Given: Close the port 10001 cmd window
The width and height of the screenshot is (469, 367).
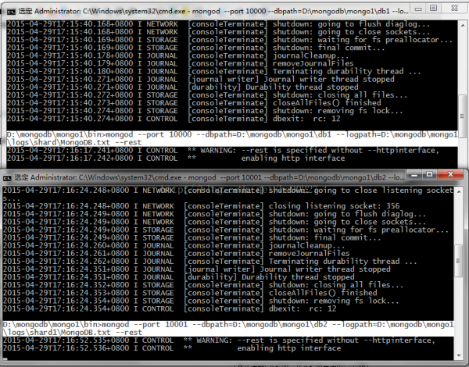Looking at the screenshot, I should click(451, 175).
